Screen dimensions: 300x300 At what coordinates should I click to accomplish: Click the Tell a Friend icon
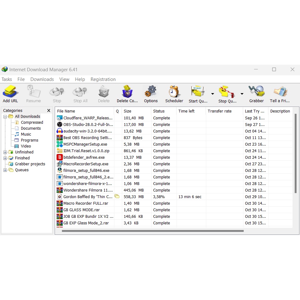coord(280,91)
